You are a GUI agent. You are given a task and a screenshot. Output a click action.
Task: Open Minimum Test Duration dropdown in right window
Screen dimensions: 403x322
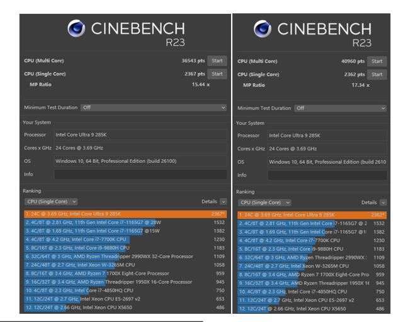pos(340,108)
